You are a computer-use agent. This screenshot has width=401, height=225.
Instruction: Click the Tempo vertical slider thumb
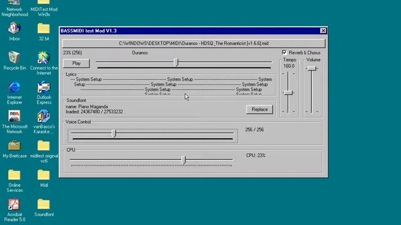[288, 92]
